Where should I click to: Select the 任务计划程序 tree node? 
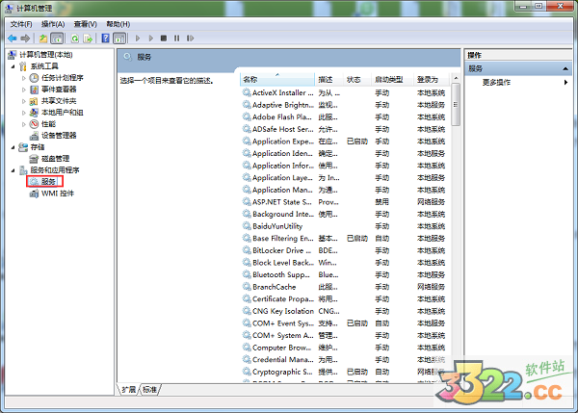pos(62,78)
